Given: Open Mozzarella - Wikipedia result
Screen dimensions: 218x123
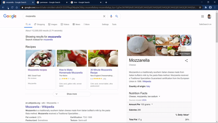Looking at the screenshot, I should click(x=40, y=107).
